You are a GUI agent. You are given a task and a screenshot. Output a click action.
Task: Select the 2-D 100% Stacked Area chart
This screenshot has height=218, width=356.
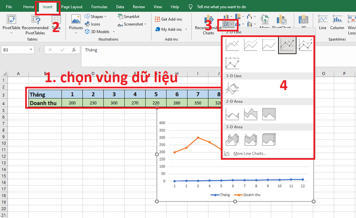269,114
